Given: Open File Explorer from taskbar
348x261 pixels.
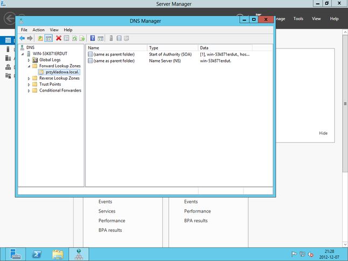Looking at the screenshot, I should click(58, 254).
